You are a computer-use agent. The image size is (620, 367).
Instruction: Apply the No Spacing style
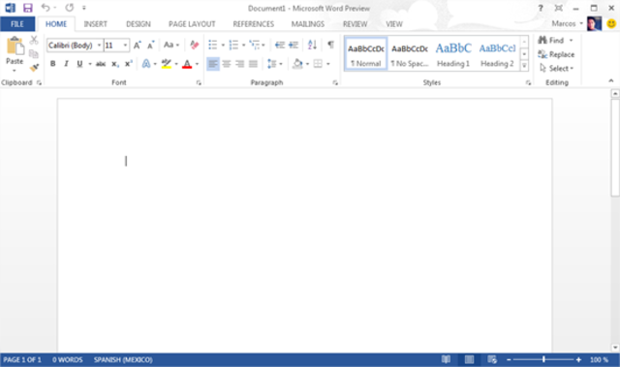tap(410, 54)
